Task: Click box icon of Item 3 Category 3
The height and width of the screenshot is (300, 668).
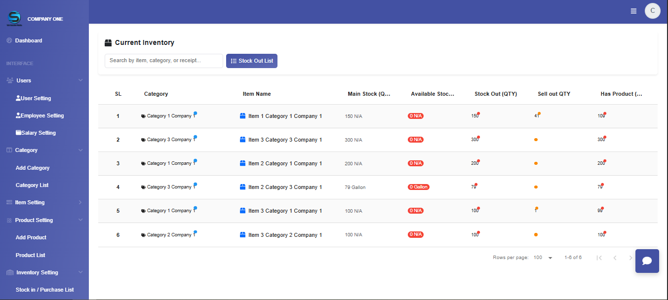Action: pyautogui.click(x=242, y=140)
